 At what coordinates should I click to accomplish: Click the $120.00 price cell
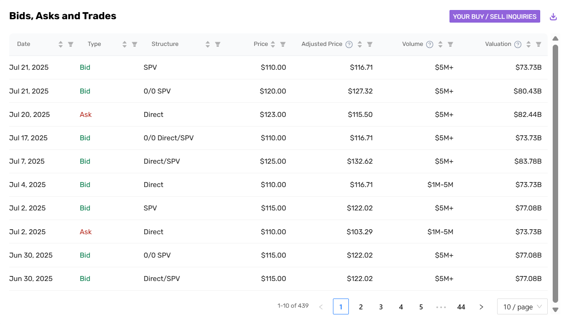[x=273, y=91]
